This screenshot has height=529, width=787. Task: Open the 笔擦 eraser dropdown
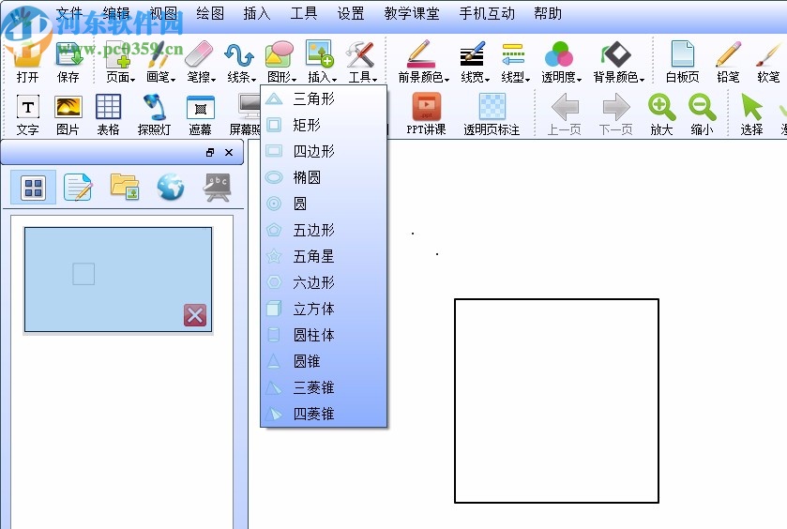tap(201, 62)
